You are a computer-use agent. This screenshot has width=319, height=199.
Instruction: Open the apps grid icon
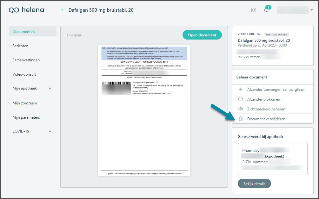click(x=253, y=10)
